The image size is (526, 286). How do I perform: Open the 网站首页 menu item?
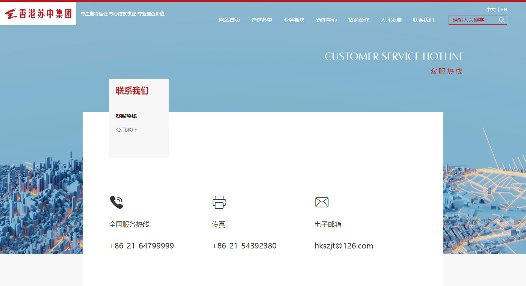pos(229,20)
